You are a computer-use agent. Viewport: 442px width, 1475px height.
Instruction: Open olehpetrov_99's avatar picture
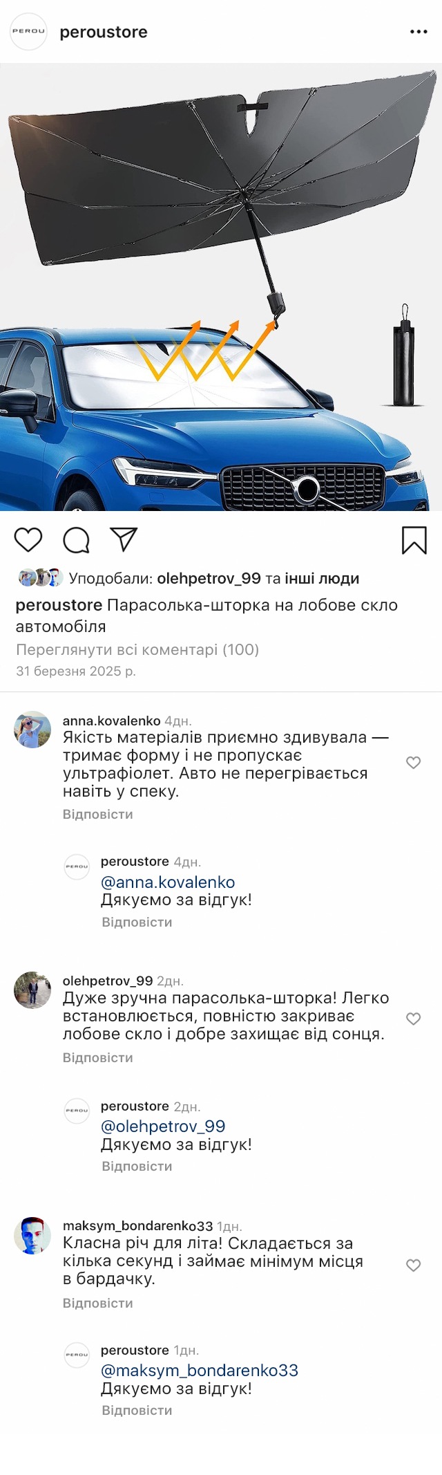32,990
